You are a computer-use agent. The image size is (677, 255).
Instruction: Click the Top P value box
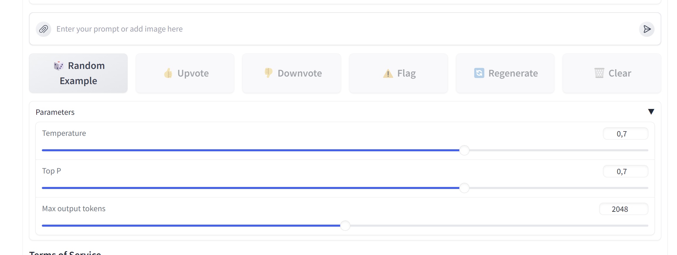(x=625, y=171)
